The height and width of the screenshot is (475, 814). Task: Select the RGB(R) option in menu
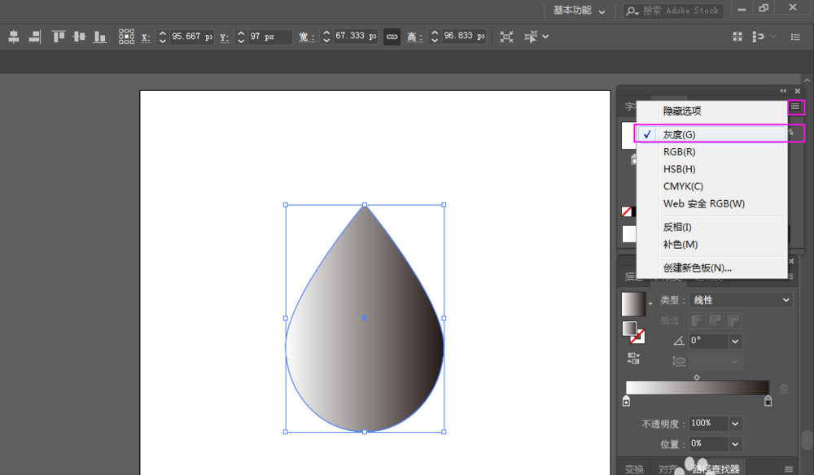coord(679,152)
